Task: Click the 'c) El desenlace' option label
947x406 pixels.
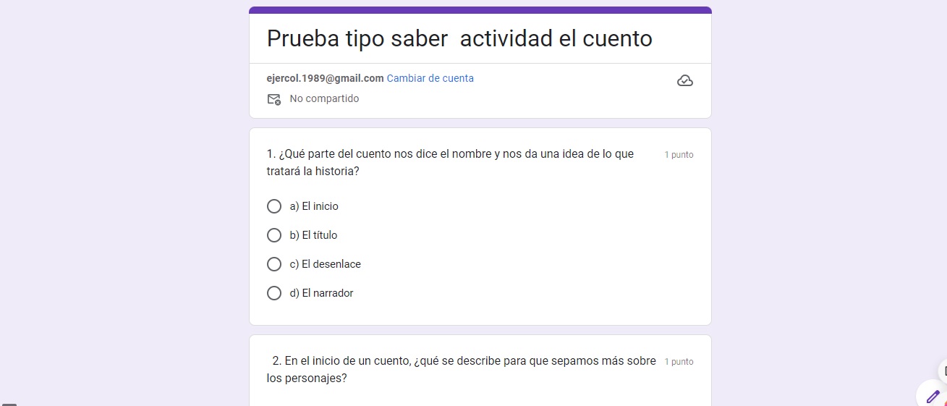Action: 326,264
